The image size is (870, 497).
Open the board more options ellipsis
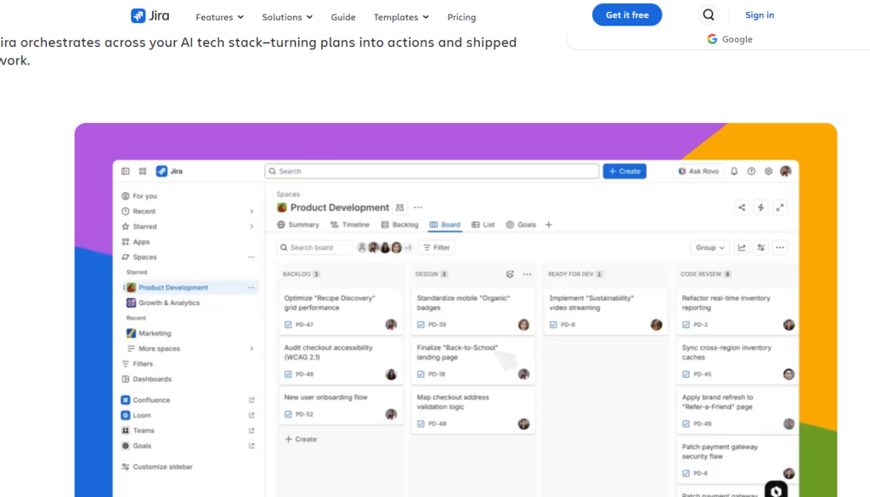click(x=780, y=247)
